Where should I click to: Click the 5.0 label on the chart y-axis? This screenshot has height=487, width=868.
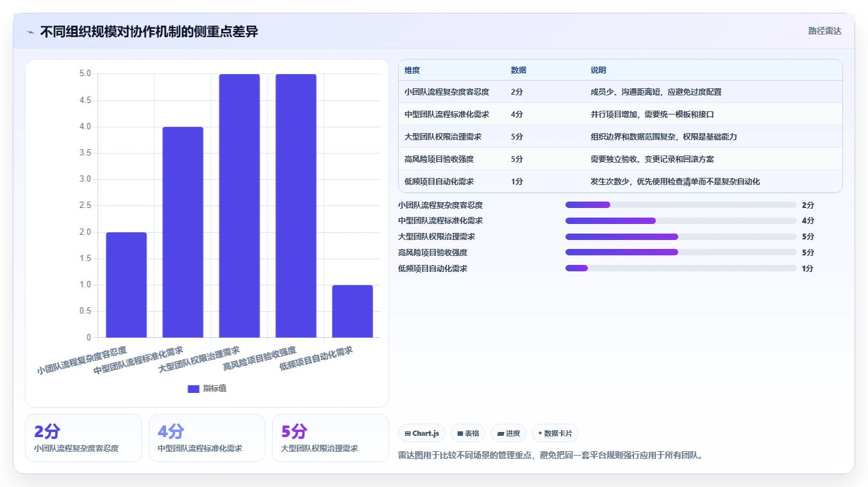pos(85,74)
